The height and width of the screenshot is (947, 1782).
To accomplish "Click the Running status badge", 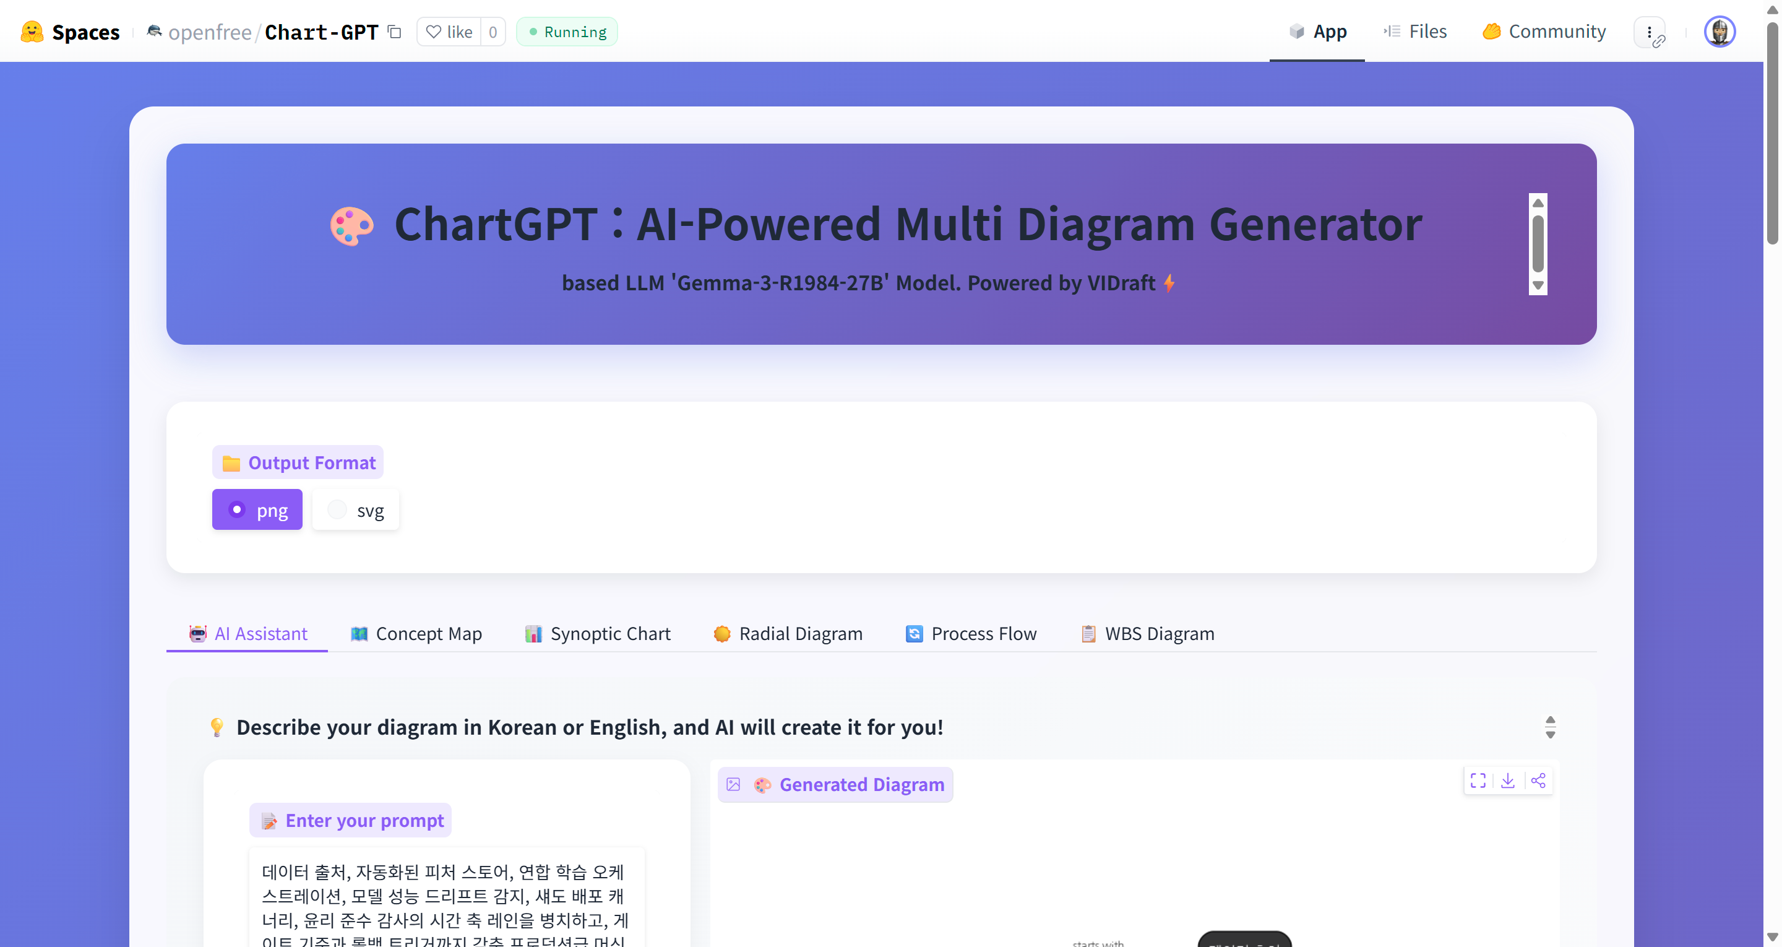I will coord(567,32).
